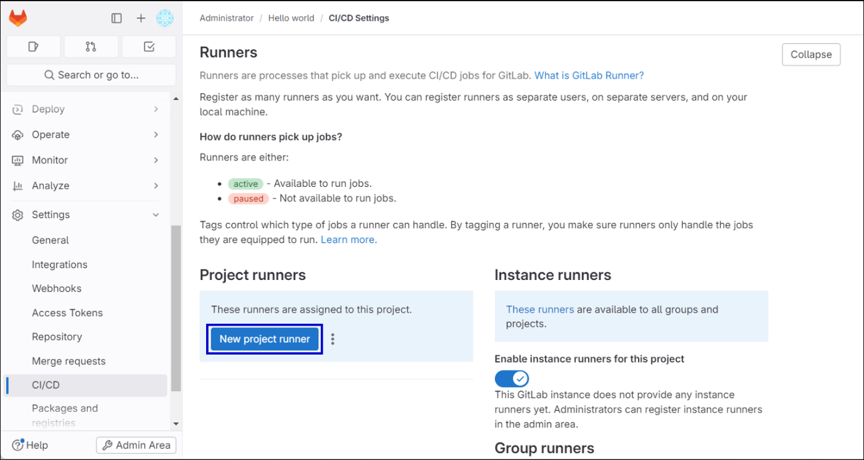Open the merge requests icon button
Screen dimensions: 864x460
coord(91,46)
